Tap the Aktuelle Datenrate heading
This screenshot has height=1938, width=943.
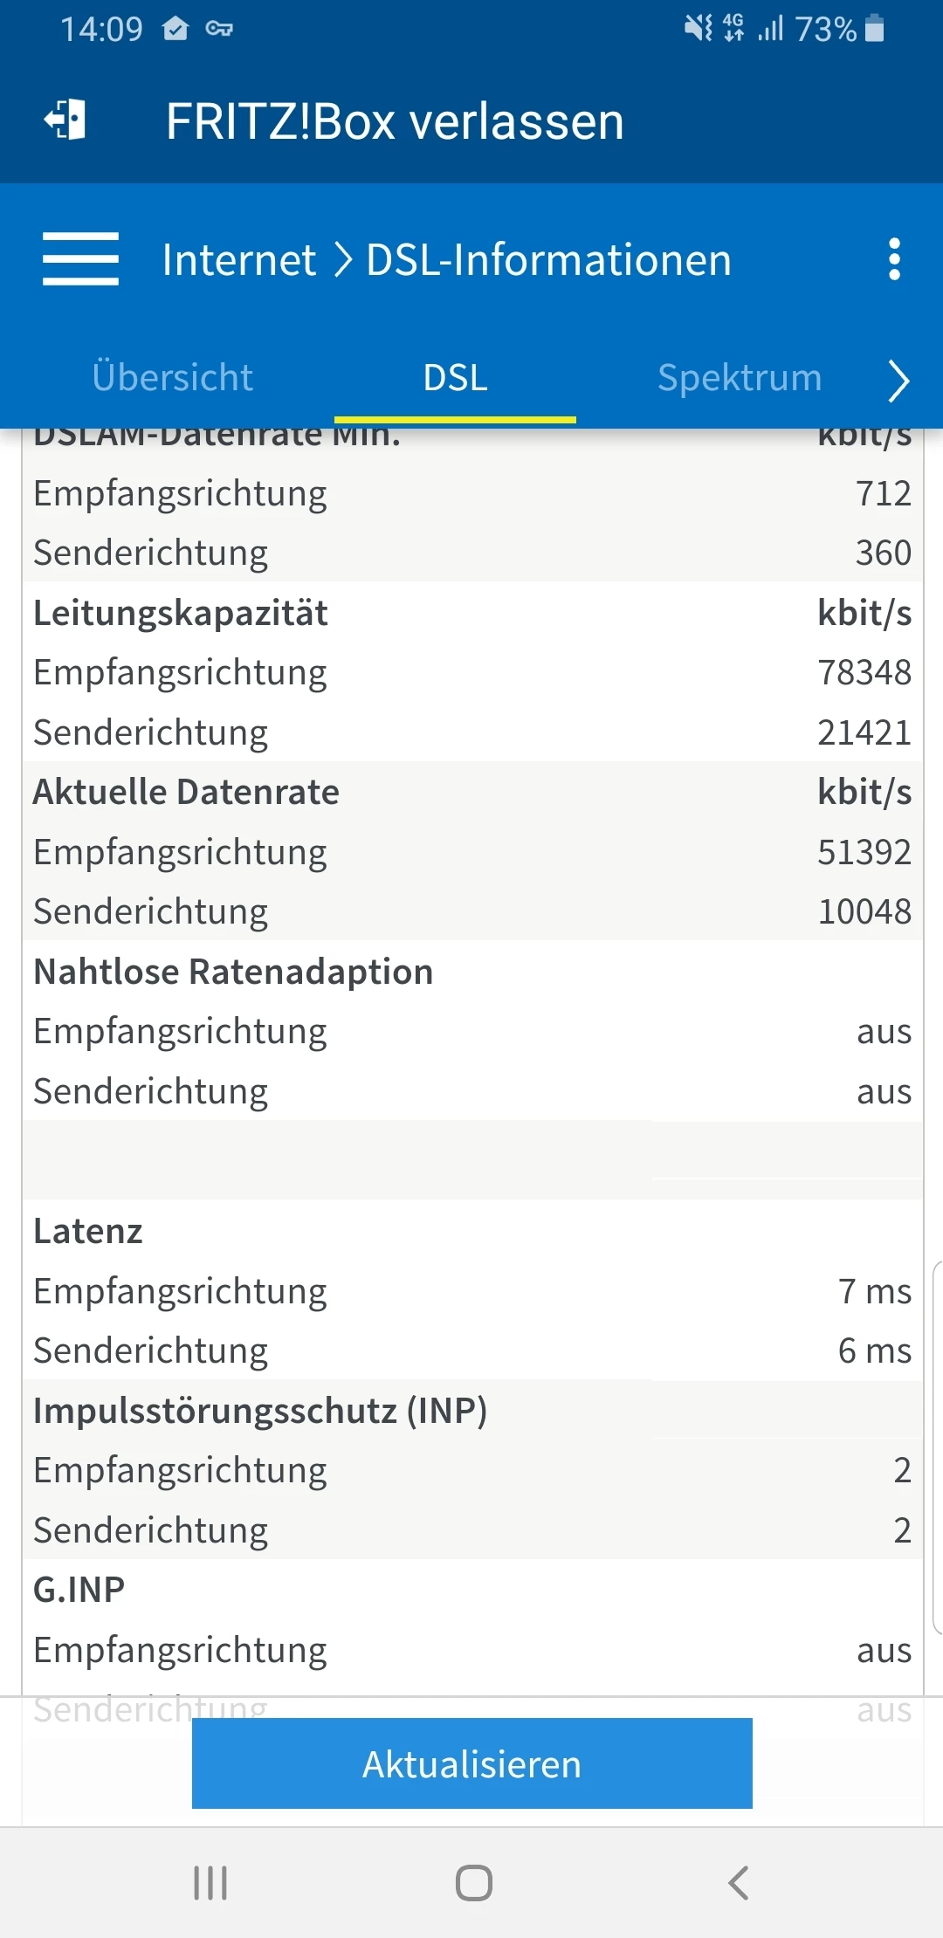[x=186, y=792]
